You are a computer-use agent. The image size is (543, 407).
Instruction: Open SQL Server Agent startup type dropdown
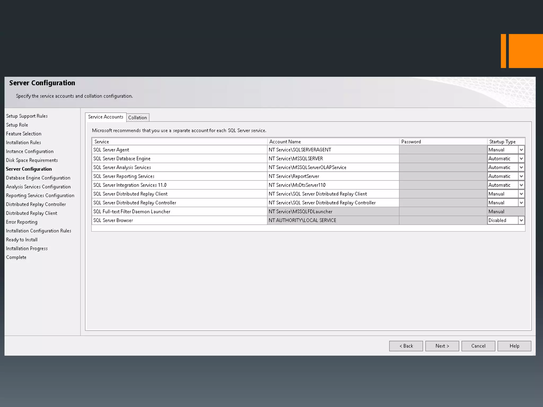point(521,150)
